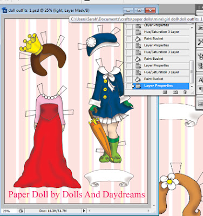Screen dimensions: 203x216
Task: Click the status bar preview icon beside 25%
Action: click(21, 211)
